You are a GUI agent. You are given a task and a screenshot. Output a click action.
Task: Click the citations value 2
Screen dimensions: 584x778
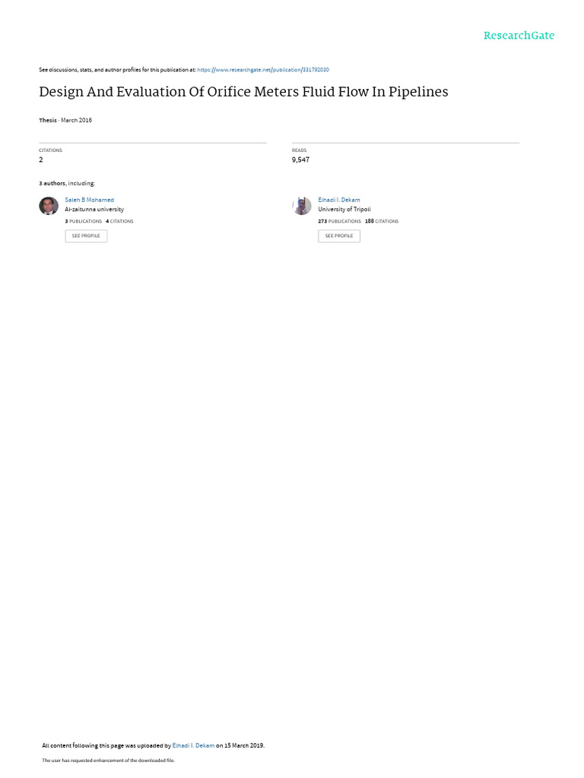[41, 160]
